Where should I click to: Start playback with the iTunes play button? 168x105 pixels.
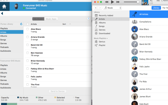coord(112,2)
